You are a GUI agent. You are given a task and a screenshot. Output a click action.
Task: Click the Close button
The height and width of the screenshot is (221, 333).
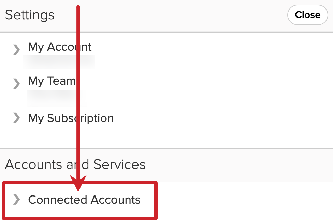[x=307, y=15]
